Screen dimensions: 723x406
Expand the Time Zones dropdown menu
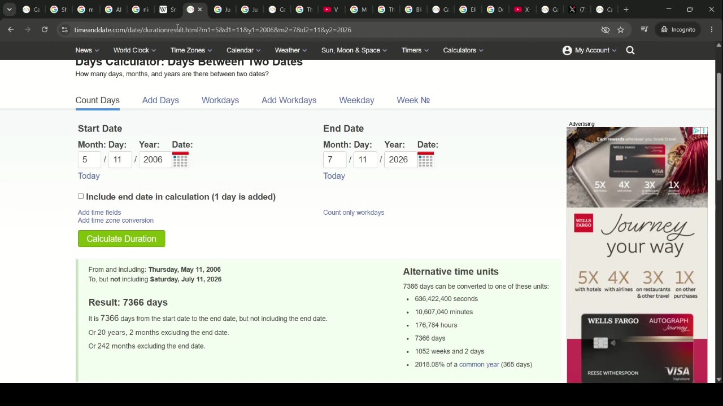coord(191,50)
